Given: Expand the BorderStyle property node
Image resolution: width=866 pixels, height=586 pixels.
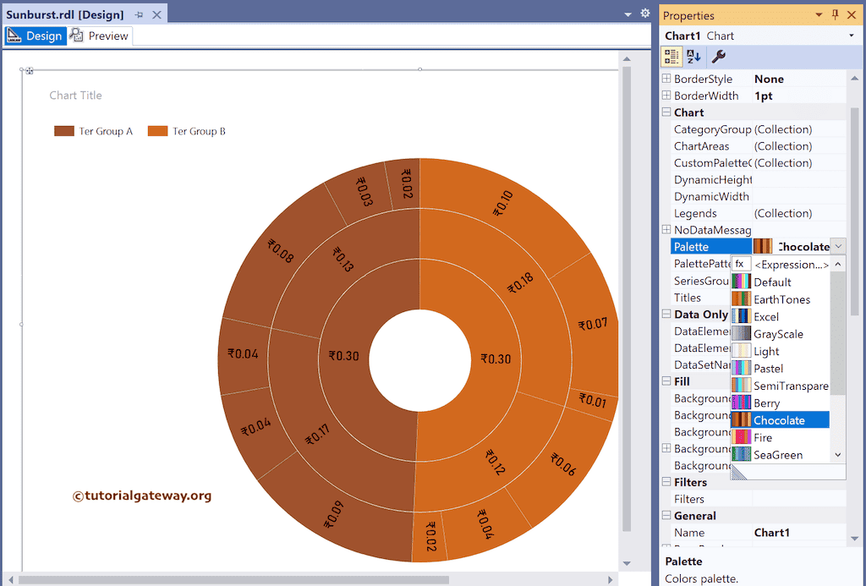Looking at the screenshot, I should point(666,79).
